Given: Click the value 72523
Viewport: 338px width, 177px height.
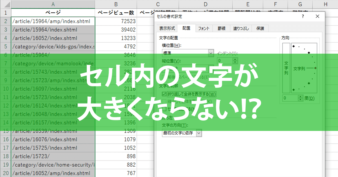Looking at the screenshot, I should [x=128, y=21].
